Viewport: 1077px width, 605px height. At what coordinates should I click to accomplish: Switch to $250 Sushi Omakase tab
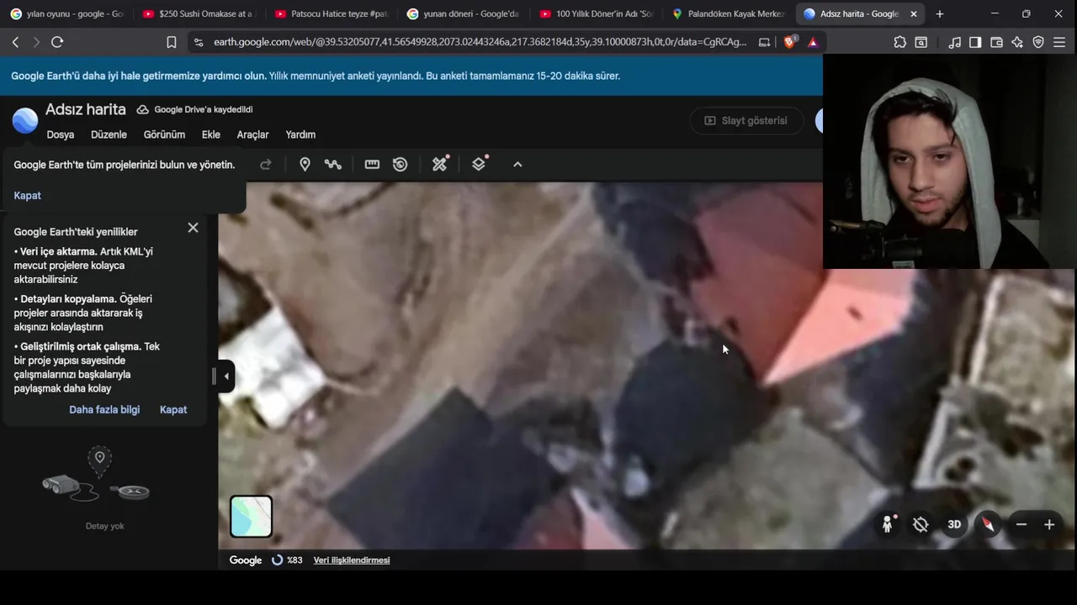[199, 13]
